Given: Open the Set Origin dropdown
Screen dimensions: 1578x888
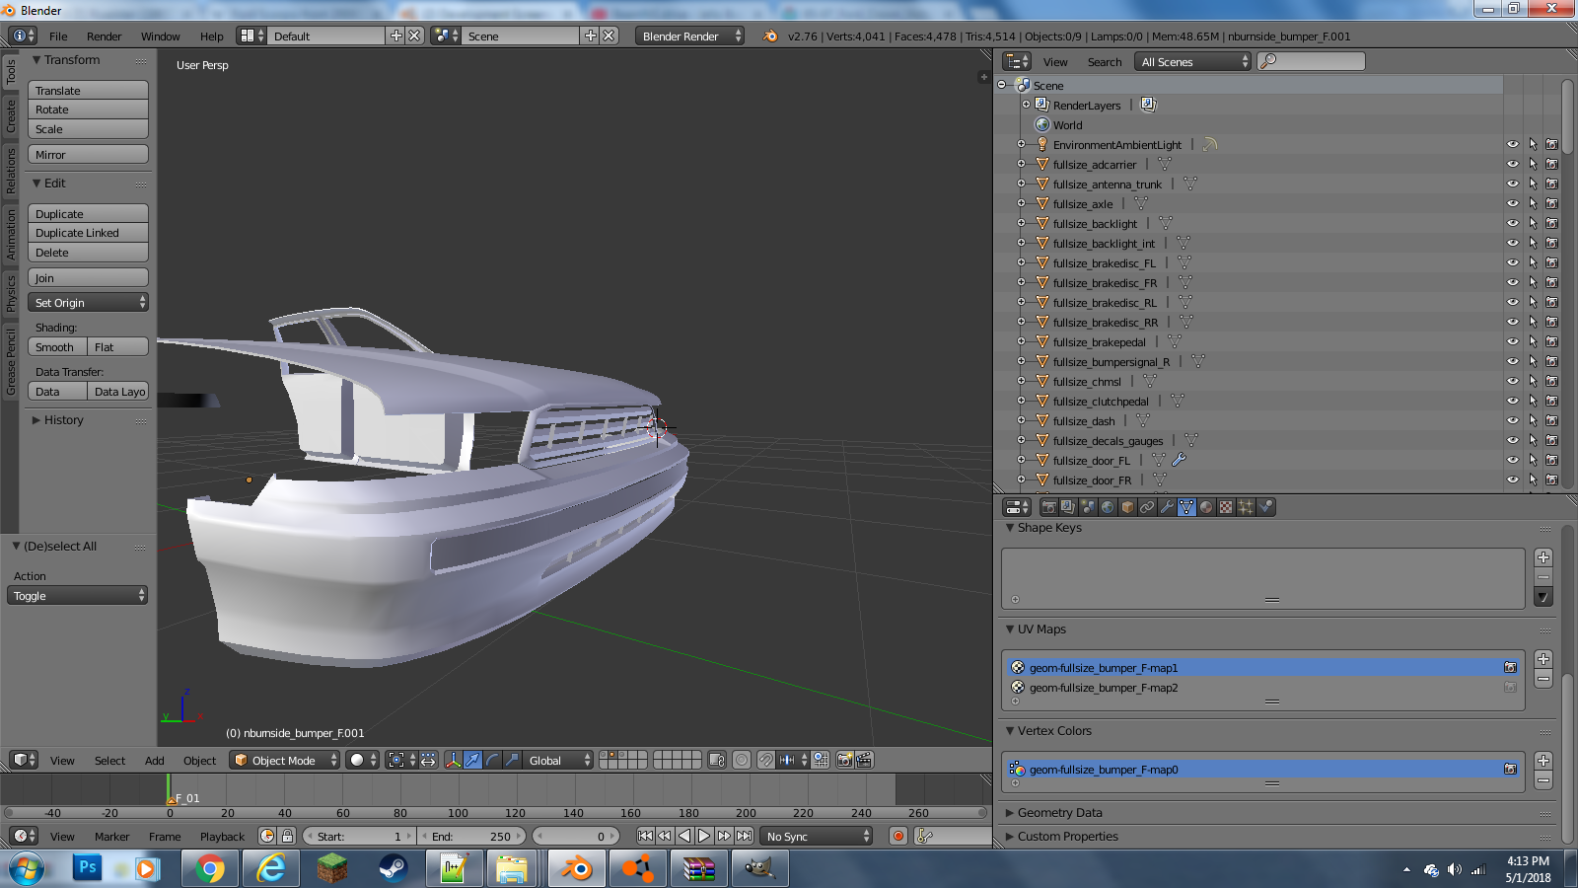Looking at the screenshot, I should (x=88, y=303).
